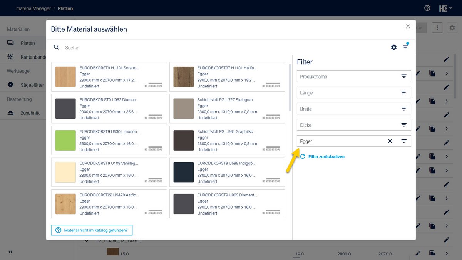Select the lime green U630 Limonen swatch
The height and width of the screenshot is (260, 462).
65,140
